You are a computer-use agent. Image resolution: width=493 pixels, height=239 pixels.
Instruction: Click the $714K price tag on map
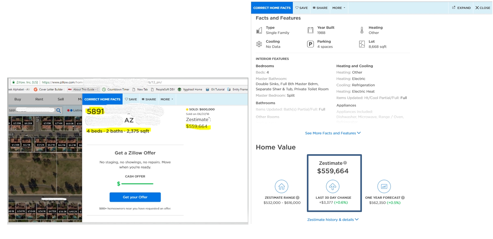tap(59, 123)
